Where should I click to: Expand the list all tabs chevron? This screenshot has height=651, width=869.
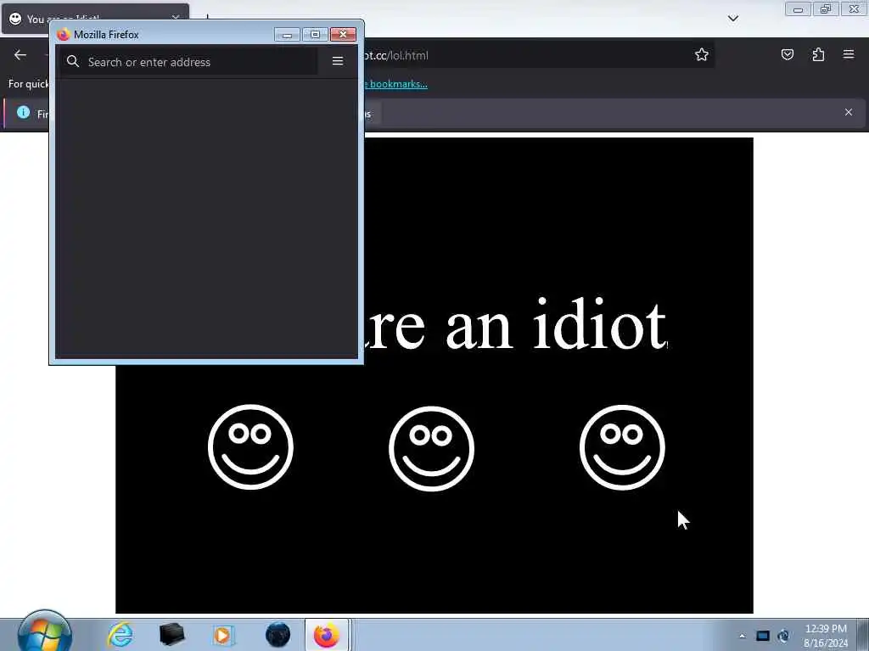(x=732, y=19)
